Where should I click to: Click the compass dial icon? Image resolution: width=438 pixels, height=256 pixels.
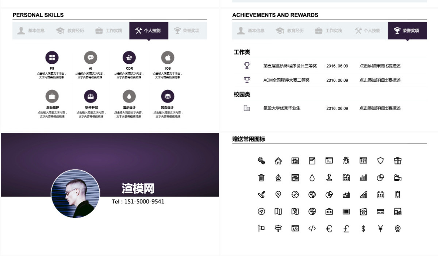295,195
